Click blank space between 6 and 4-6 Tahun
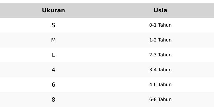Viewport: 214px width, 107px height. (x=102, y=85)
